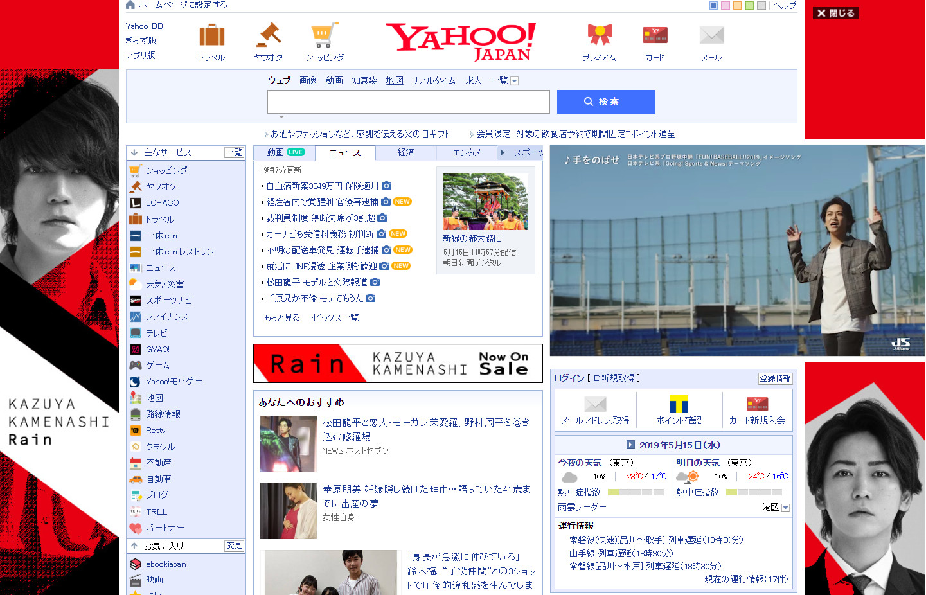Open the もっと見る news link
The image size is (926, 595).
tap(282, 317)
